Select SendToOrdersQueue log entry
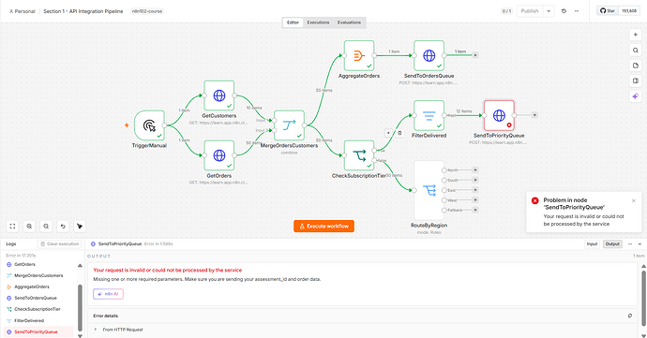The image size is (647, 338). point(38,298)
